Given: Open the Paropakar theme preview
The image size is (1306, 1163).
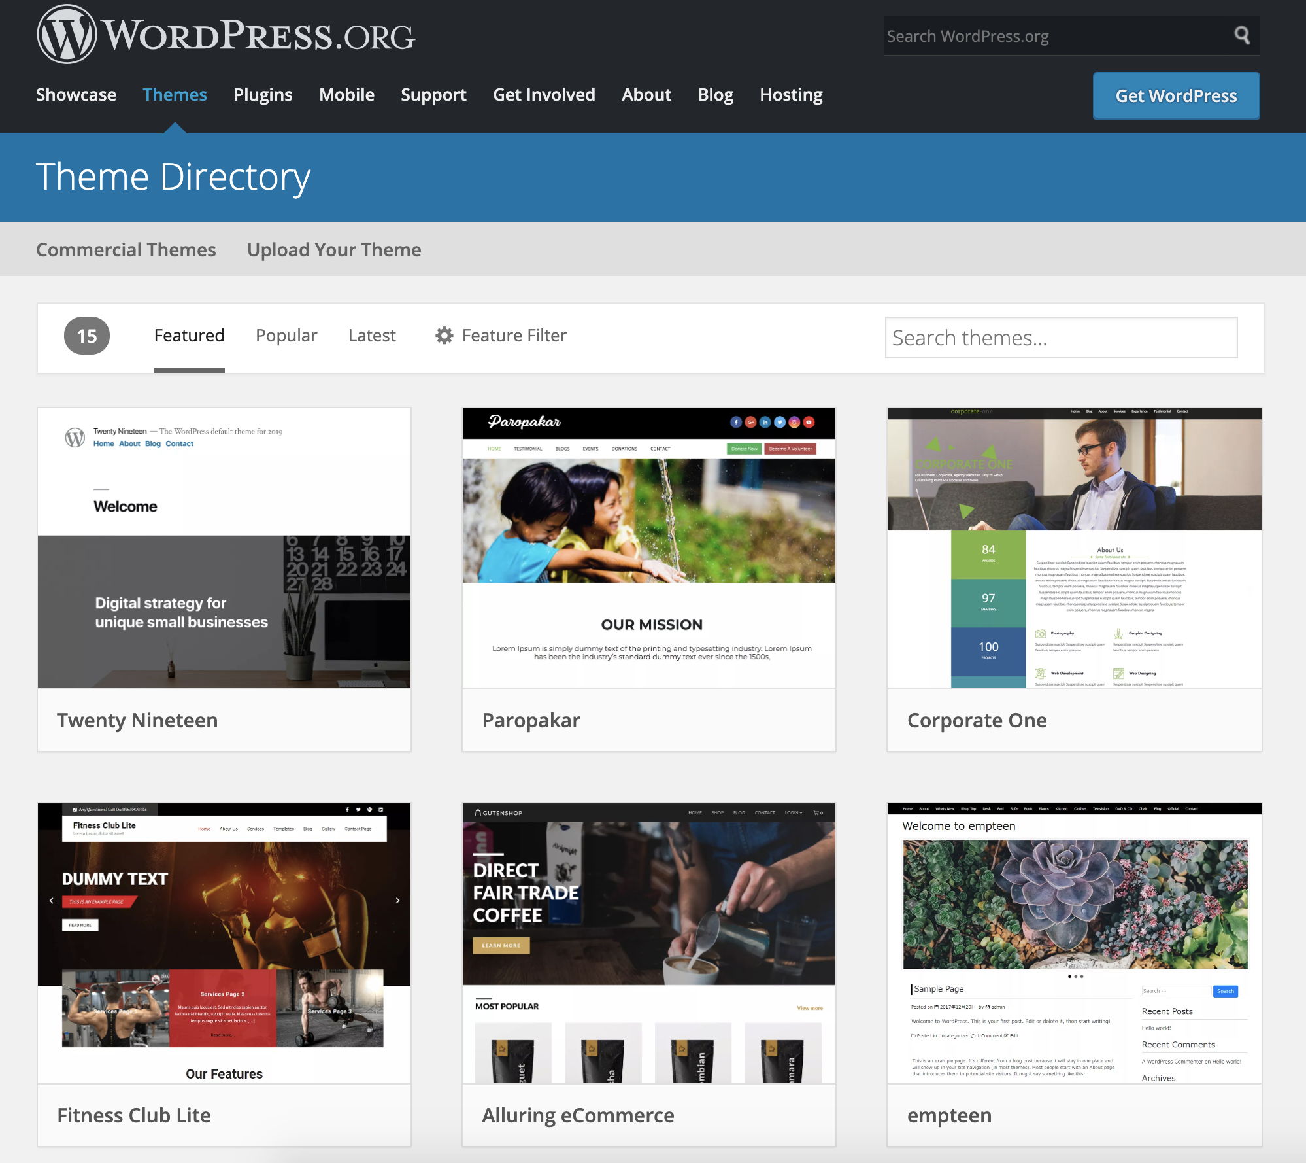Looking at the screenshot, I should point(648,548).
